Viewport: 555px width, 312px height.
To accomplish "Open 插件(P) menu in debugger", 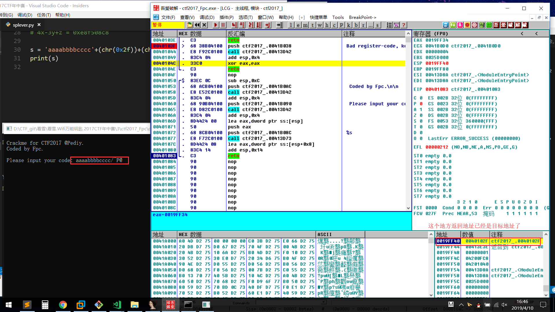I will [227, 17].
